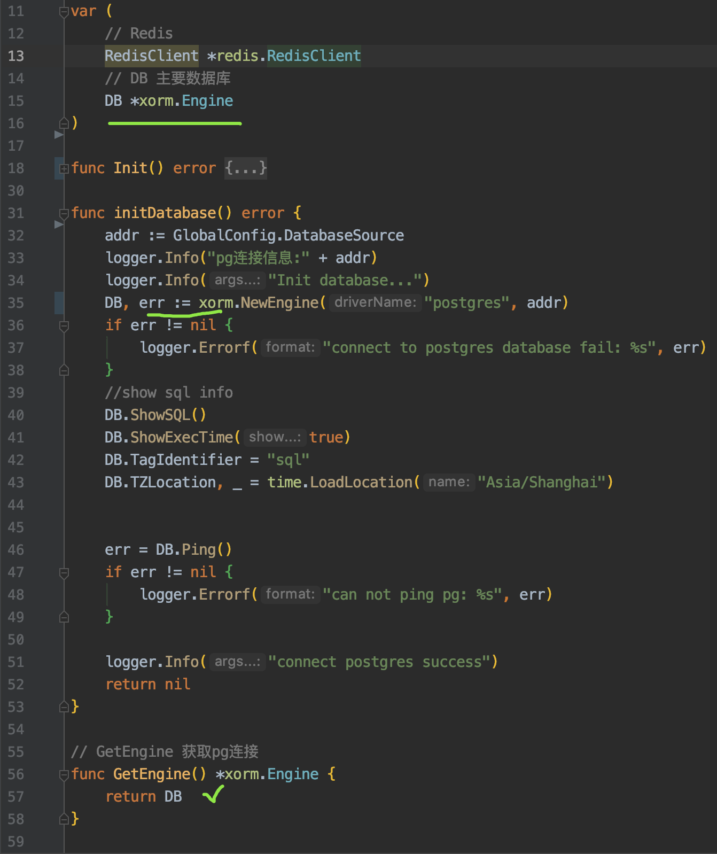Viewport: 717px width, 854px height.
Task: Click the format: hint on line 48
Action: coord(290,595)
